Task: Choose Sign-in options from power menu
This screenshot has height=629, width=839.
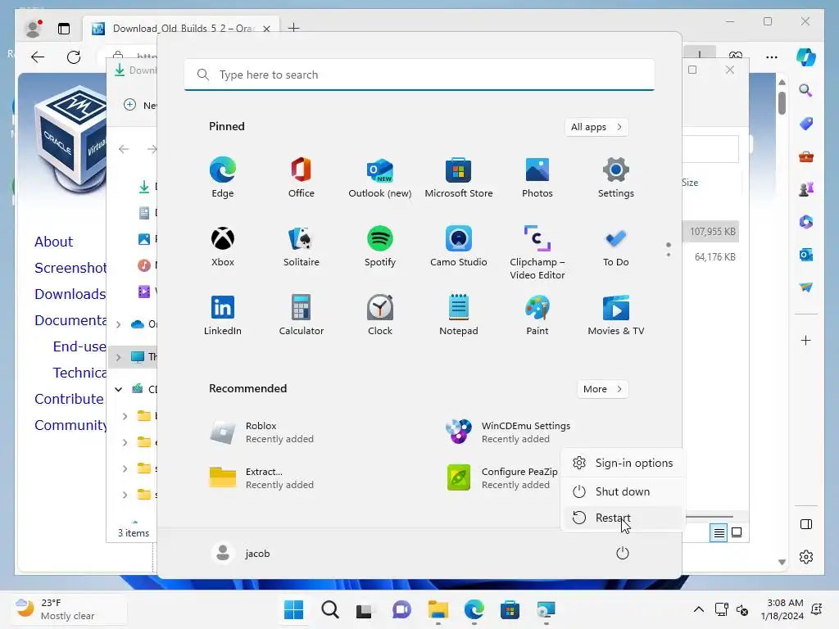Action: tap(623, 464)
